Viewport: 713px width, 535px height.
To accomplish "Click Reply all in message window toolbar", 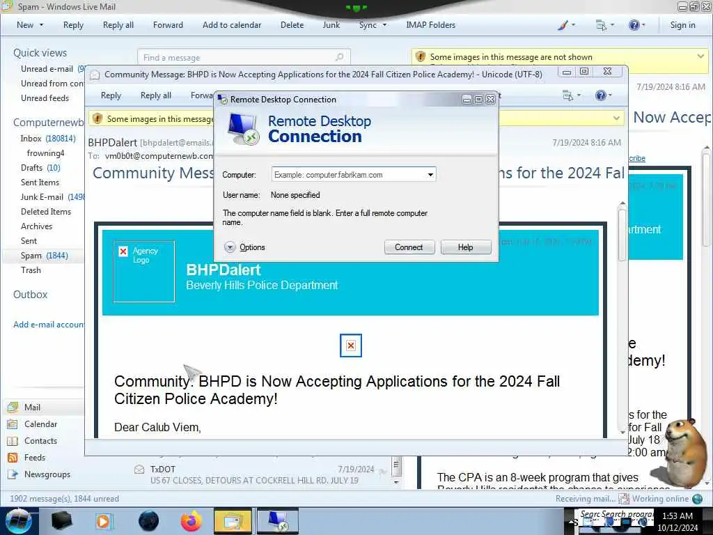I will 156,95.
